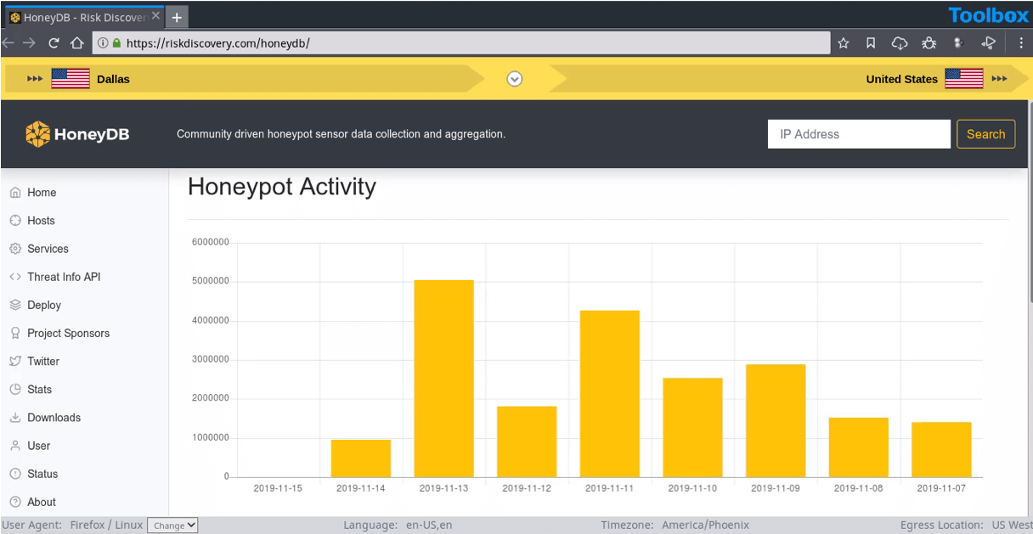Click the Toolbox logo
1033x534 pixels.
click(x=988, y=15)
